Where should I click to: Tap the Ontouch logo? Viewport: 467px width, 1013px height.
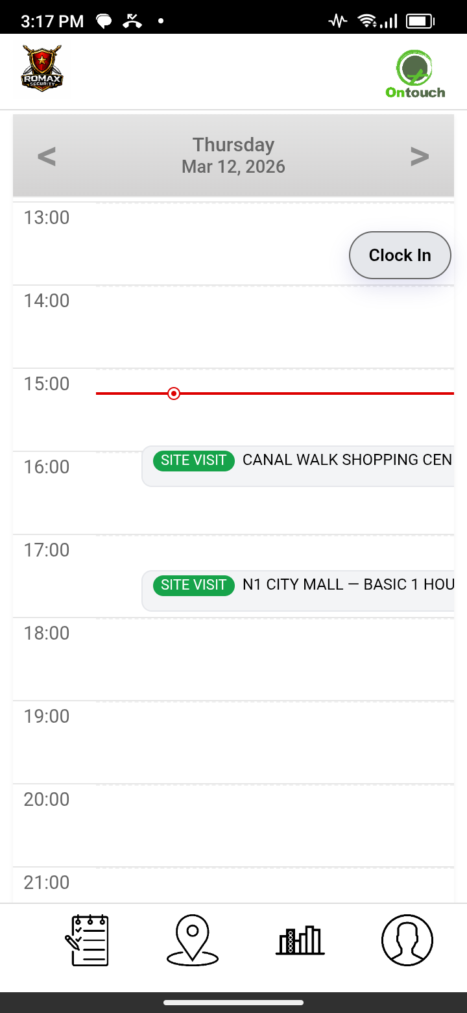pyautogui.click(x=415, y=74)
